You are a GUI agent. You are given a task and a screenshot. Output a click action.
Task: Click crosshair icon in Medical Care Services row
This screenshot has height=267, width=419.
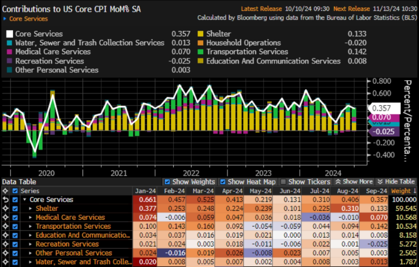6,218
